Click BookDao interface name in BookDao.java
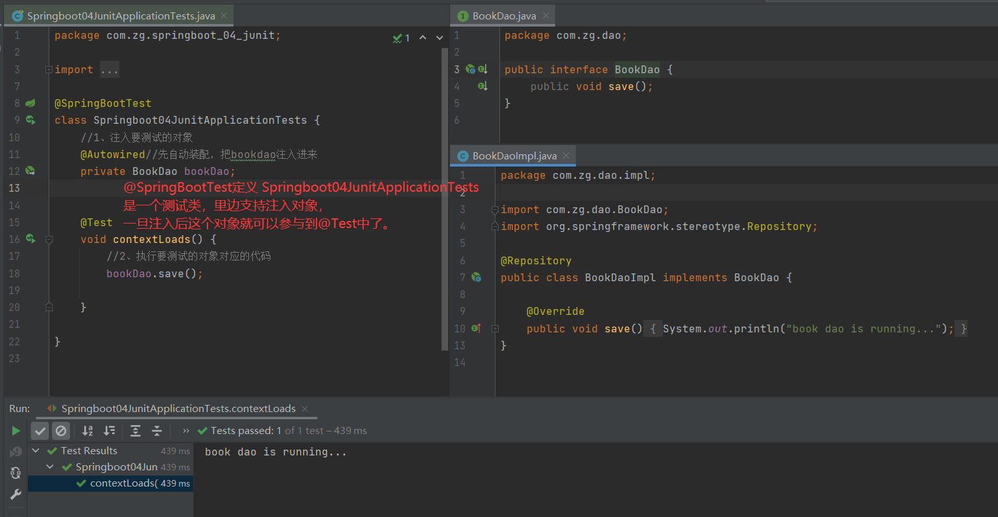 [x=637, y=70]
